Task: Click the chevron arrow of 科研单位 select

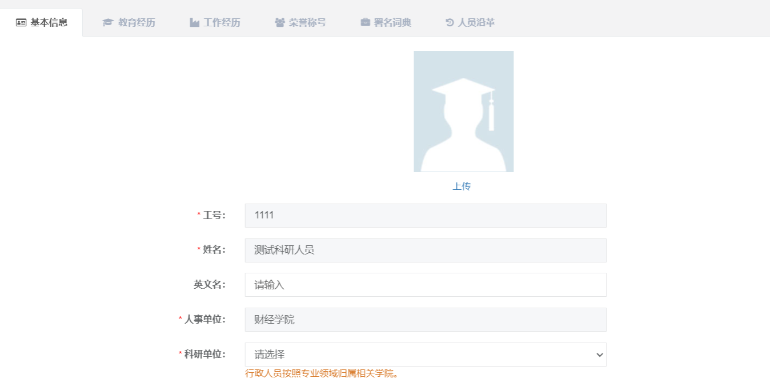Action: (x=599, y=355)
